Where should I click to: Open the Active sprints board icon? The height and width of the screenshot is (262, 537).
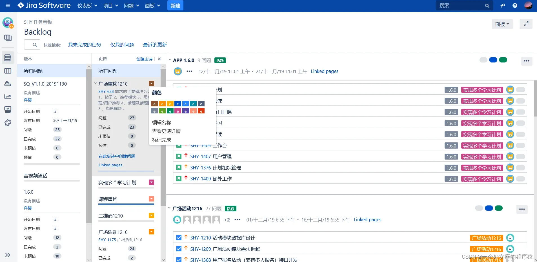tap(8, 71)
